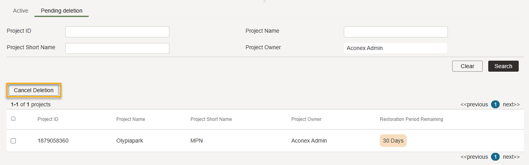The width and height of the screenshot is (529, 165).
Task: Click the Restoration Period Remaining column header
Action: (411, 119)
